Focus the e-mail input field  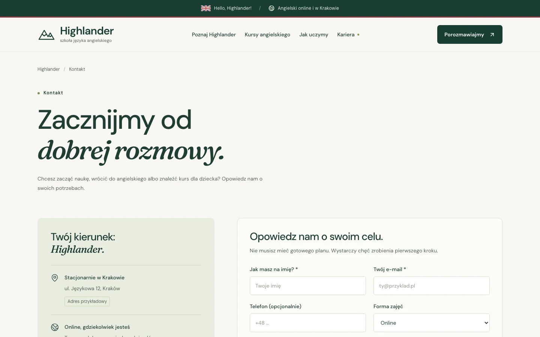pos(432,286)
